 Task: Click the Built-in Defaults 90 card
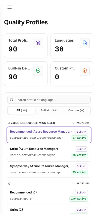26,74
